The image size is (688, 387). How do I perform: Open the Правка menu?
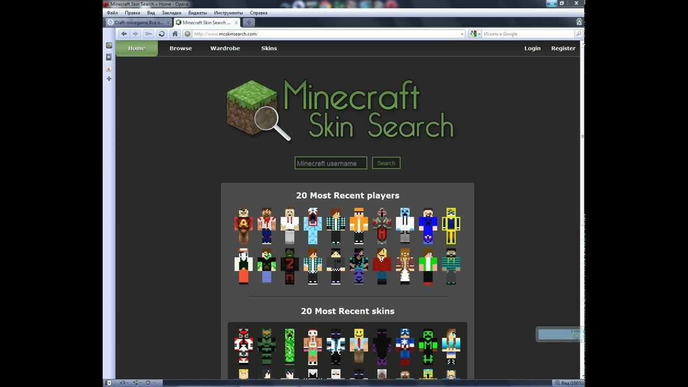tap(132, 12)
